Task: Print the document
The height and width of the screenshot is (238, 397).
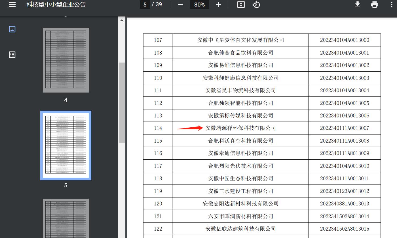Action: pos(375,5)
